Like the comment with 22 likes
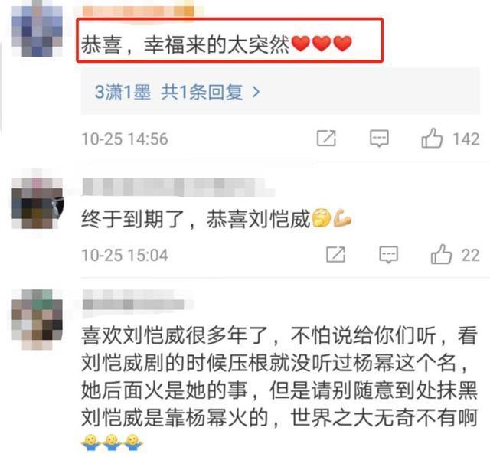The image size is (490, 457). click(441, 255)
